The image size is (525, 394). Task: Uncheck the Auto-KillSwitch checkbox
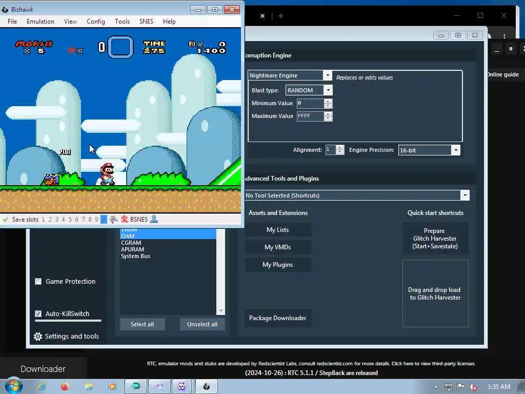pyautogui.click(x=38, y=313)
